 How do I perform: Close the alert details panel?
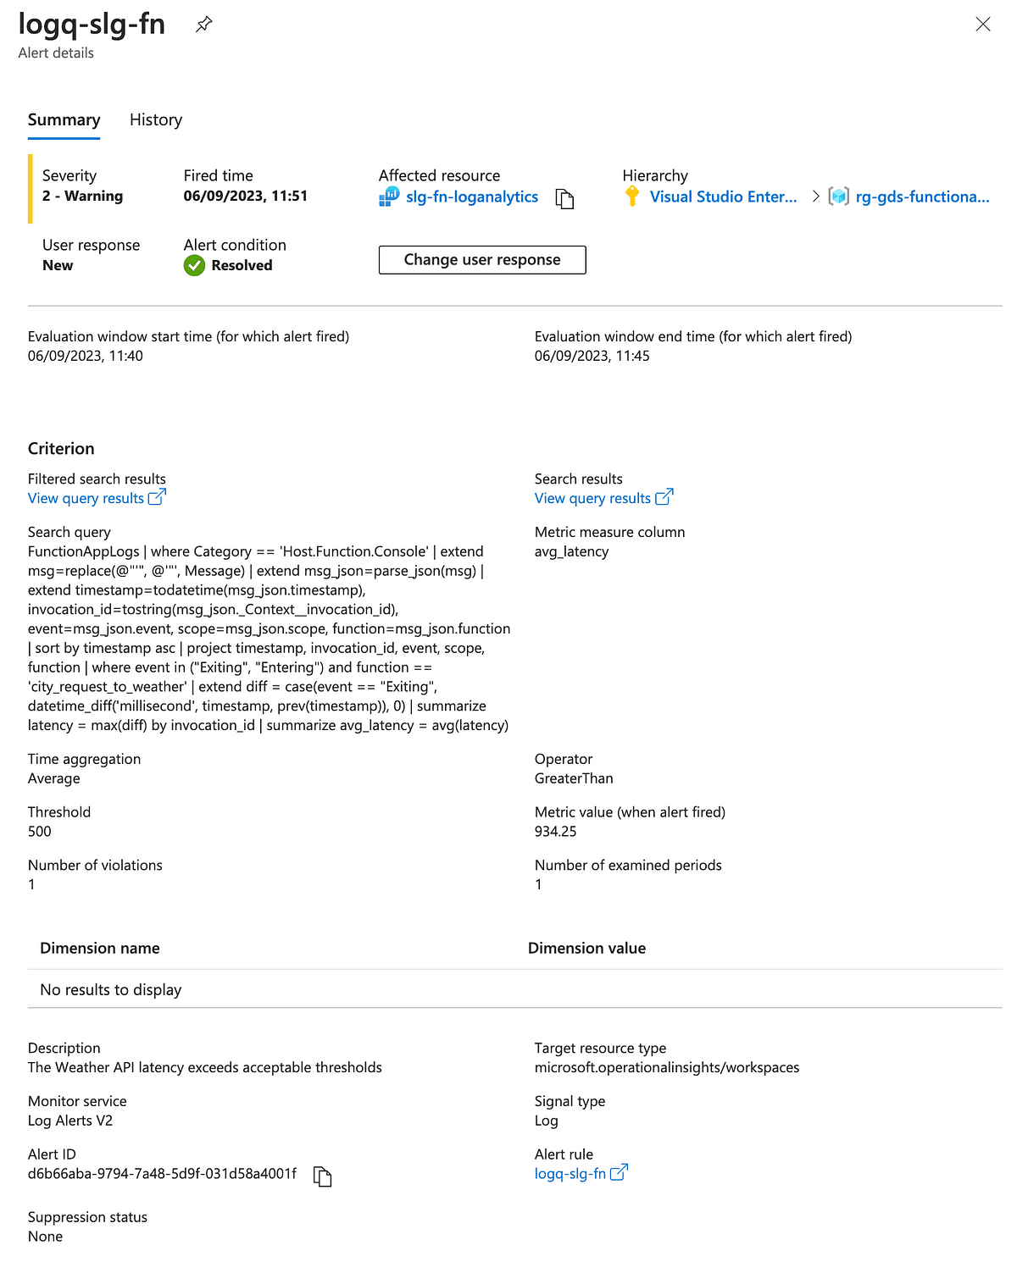tap(983, 25)
